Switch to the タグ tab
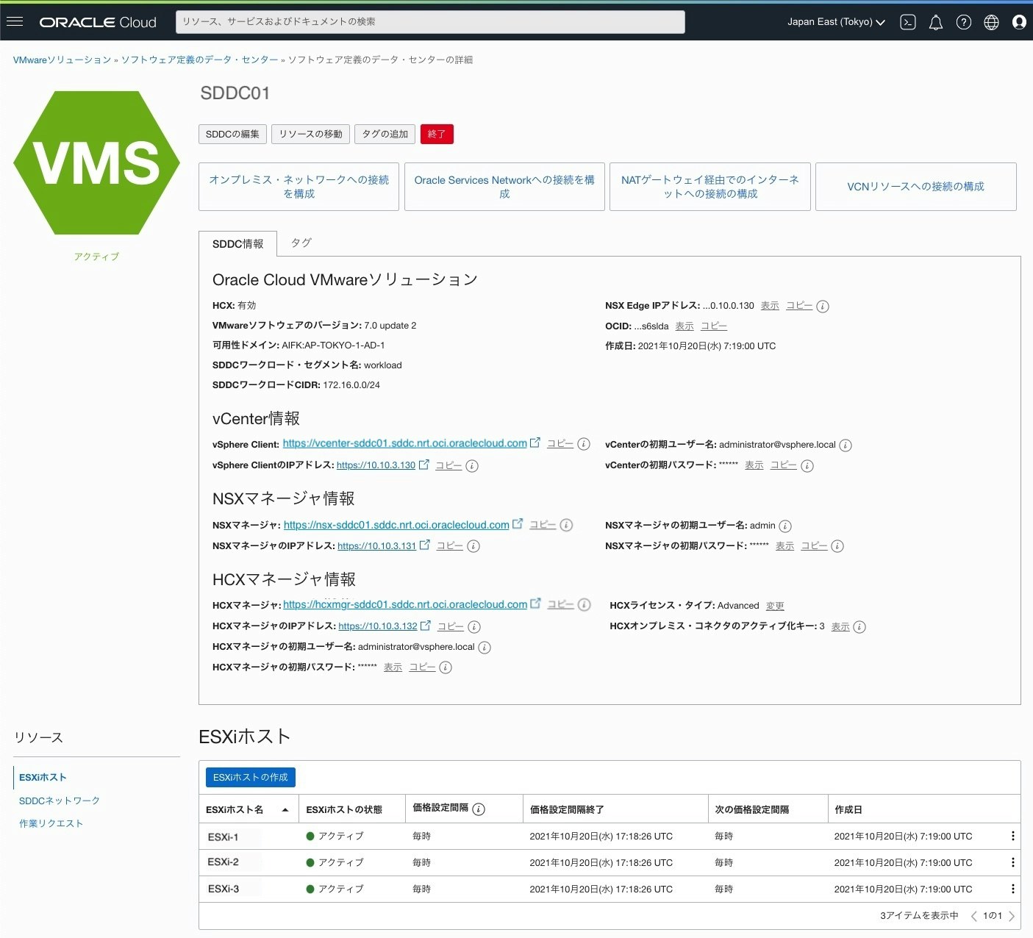This screenshot has width=1033, height=938. tap(301, 243)
